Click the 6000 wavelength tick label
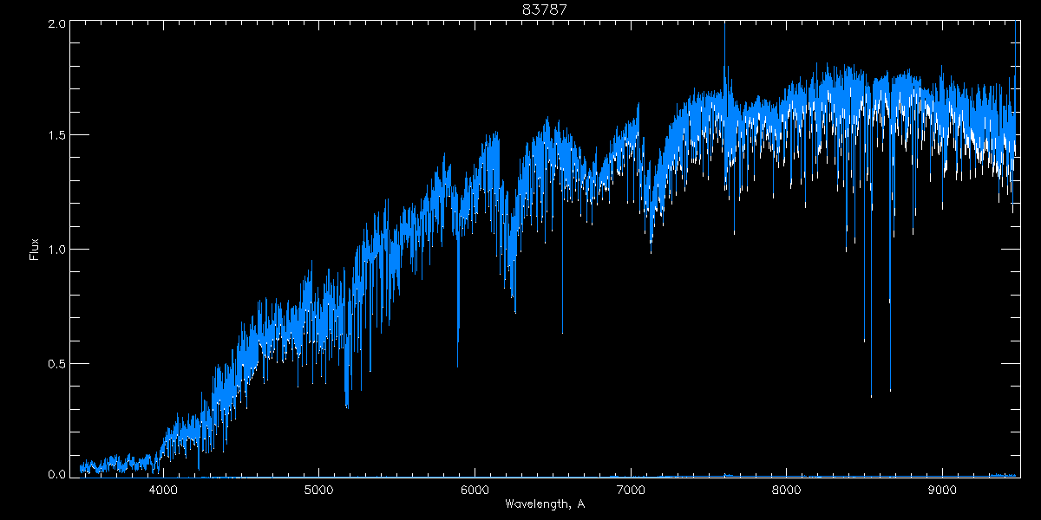The image size is (1041, 520). pyautogui.click(x=475, y=489)
